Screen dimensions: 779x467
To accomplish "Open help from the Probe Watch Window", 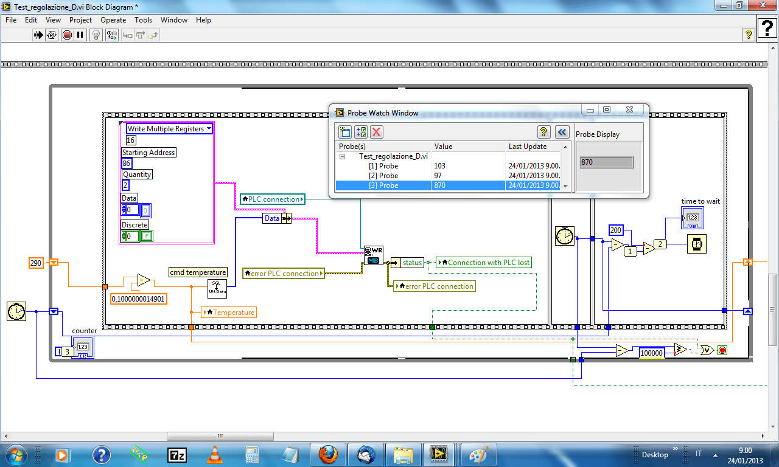I will tap(543, 132).
